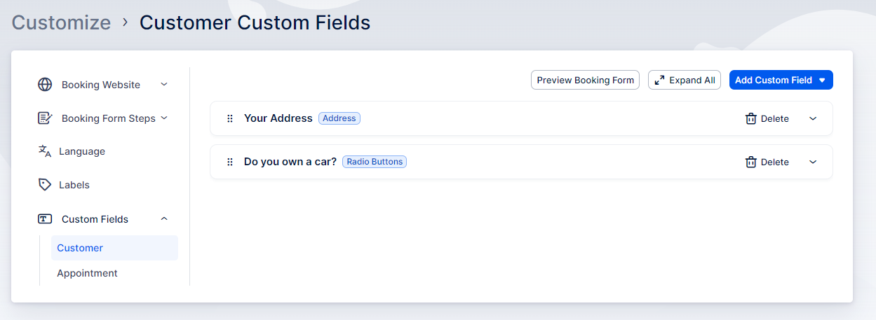The height and width of the screenshot is (320, 876).
Task: Click trash icon on Your Address row
Action: pyautogui.click(x=750, y=119)
